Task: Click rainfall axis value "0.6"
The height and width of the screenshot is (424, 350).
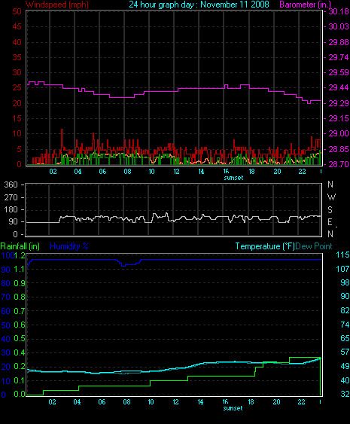Action: click(20, 325)
